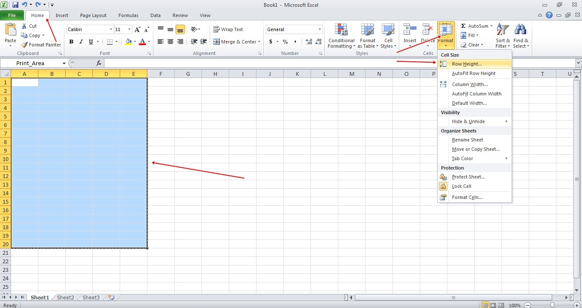Switch to Page Layout tab
The height and width of the screenshot is (308, 582).
coord(93,15)
